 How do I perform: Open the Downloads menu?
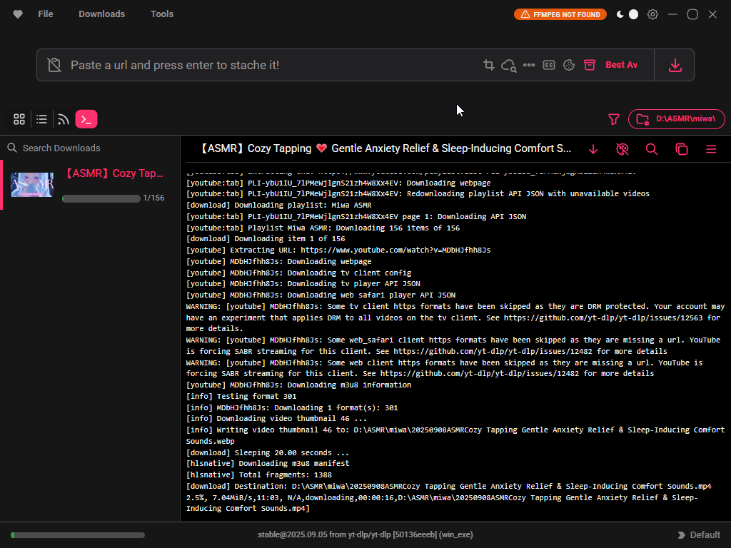coord(101,14)
